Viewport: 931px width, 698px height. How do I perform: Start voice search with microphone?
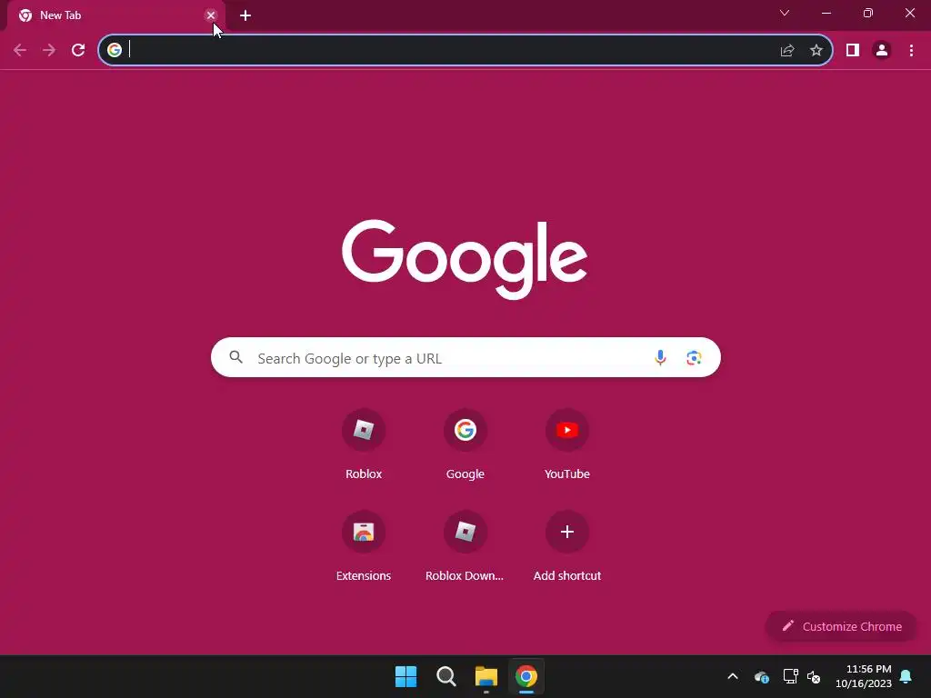660,357
